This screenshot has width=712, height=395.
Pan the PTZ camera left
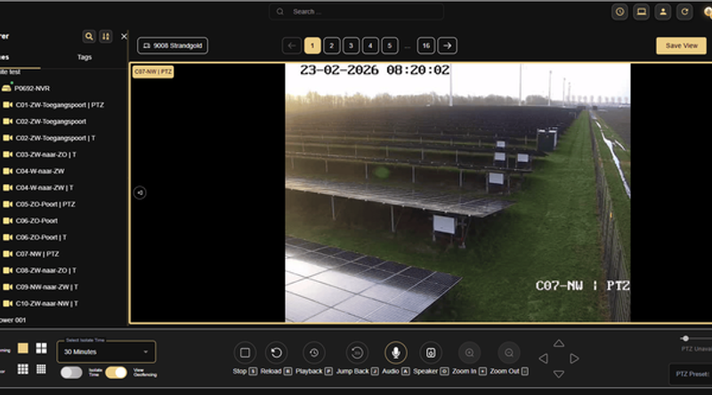coord(543,359)
